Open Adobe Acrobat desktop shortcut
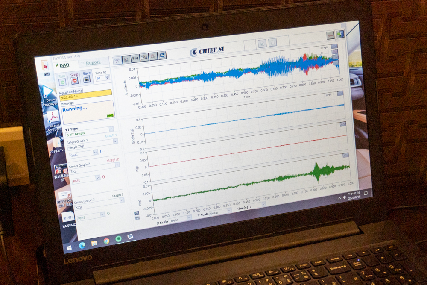427x285 pixels. click(53, 121)
